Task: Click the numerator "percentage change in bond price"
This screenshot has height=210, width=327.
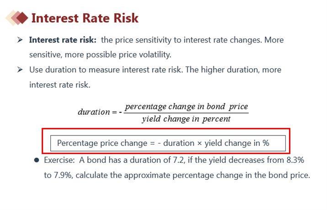Action: (186, 107)
